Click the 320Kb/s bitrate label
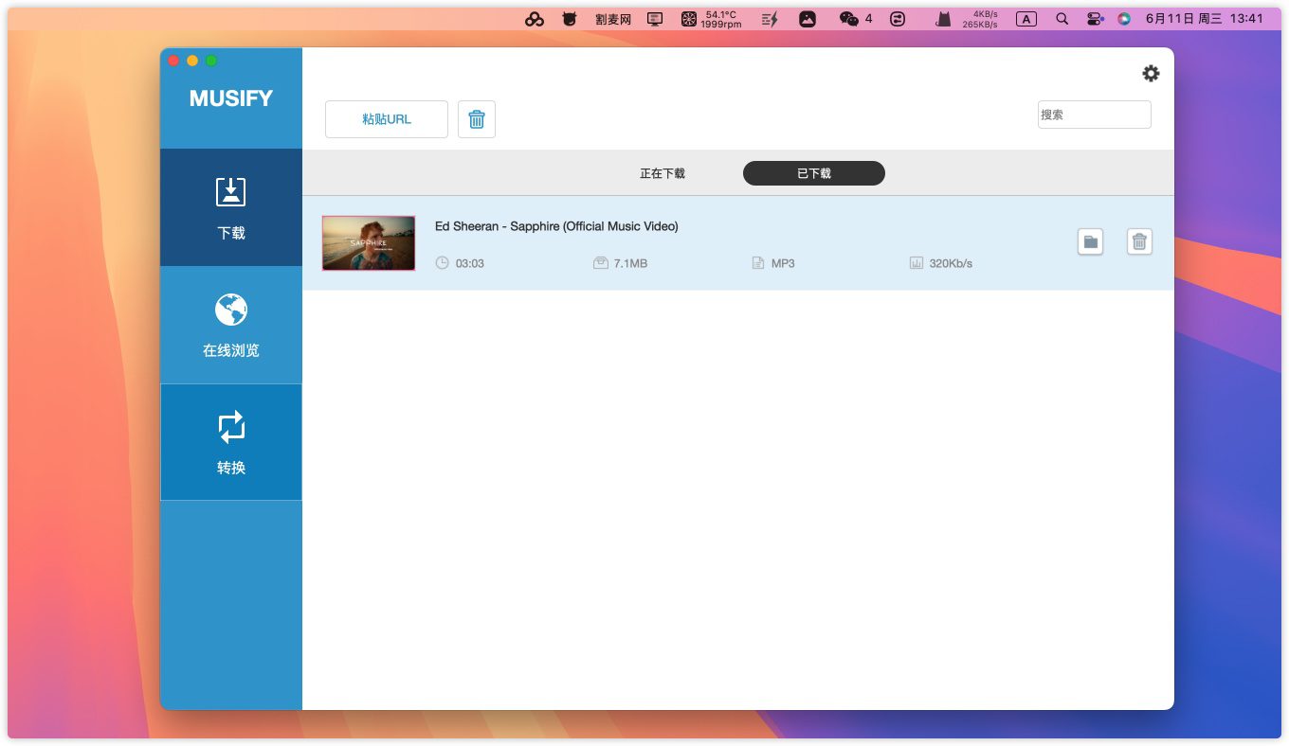The image size is (1289, 746). 951,263
